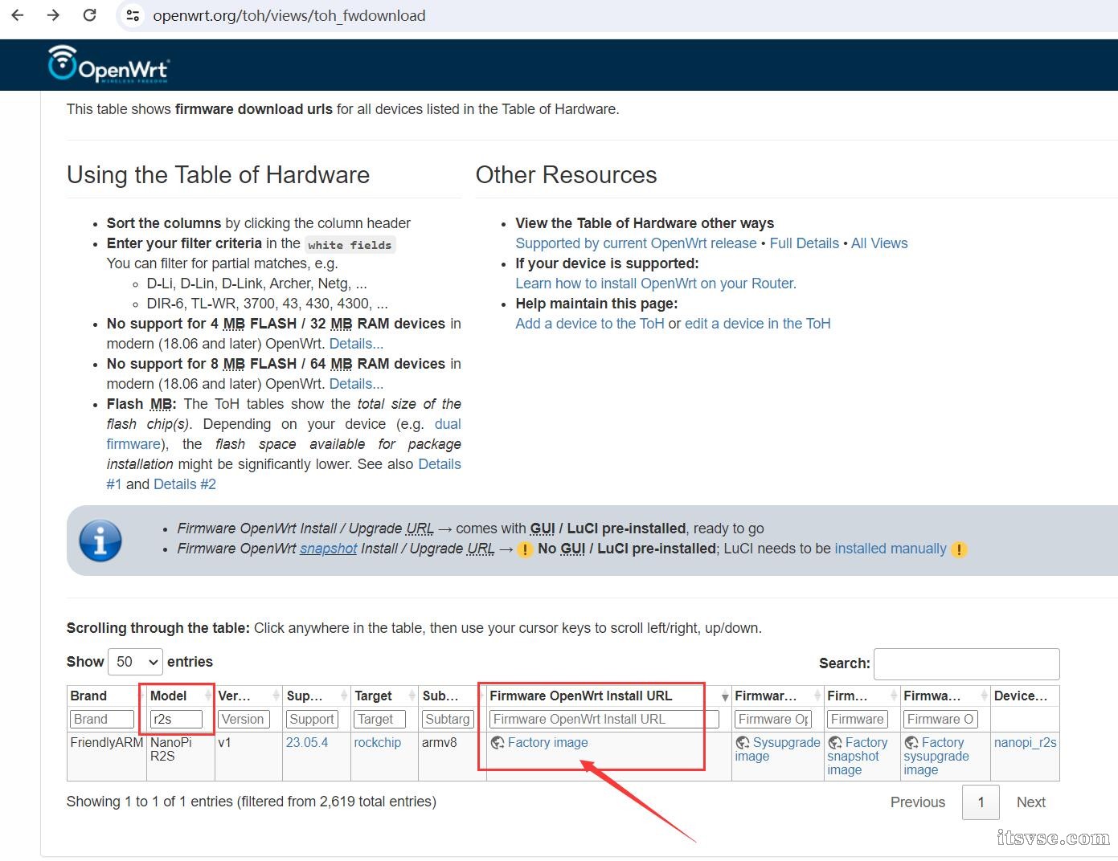Open site info icon in address bar
The image size is (1118, 861).
pos(133,15)
